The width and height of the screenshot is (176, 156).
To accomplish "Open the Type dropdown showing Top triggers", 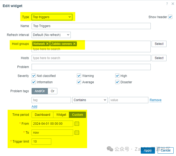I will [x=52, y=17].
